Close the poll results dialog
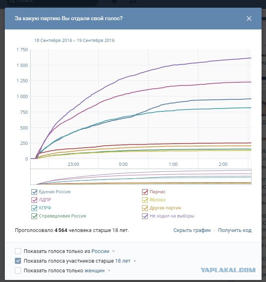 pyautogui.click(x=249, y=19)
